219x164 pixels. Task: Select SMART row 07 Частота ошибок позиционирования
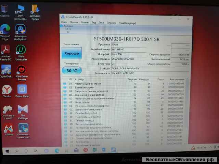tap(124, 98)
